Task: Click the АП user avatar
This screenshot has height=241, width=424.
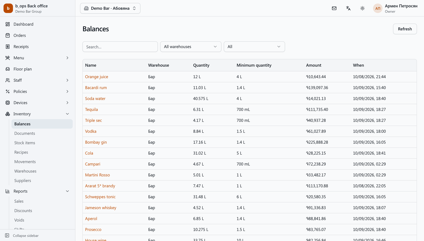Action: (378, 8)
